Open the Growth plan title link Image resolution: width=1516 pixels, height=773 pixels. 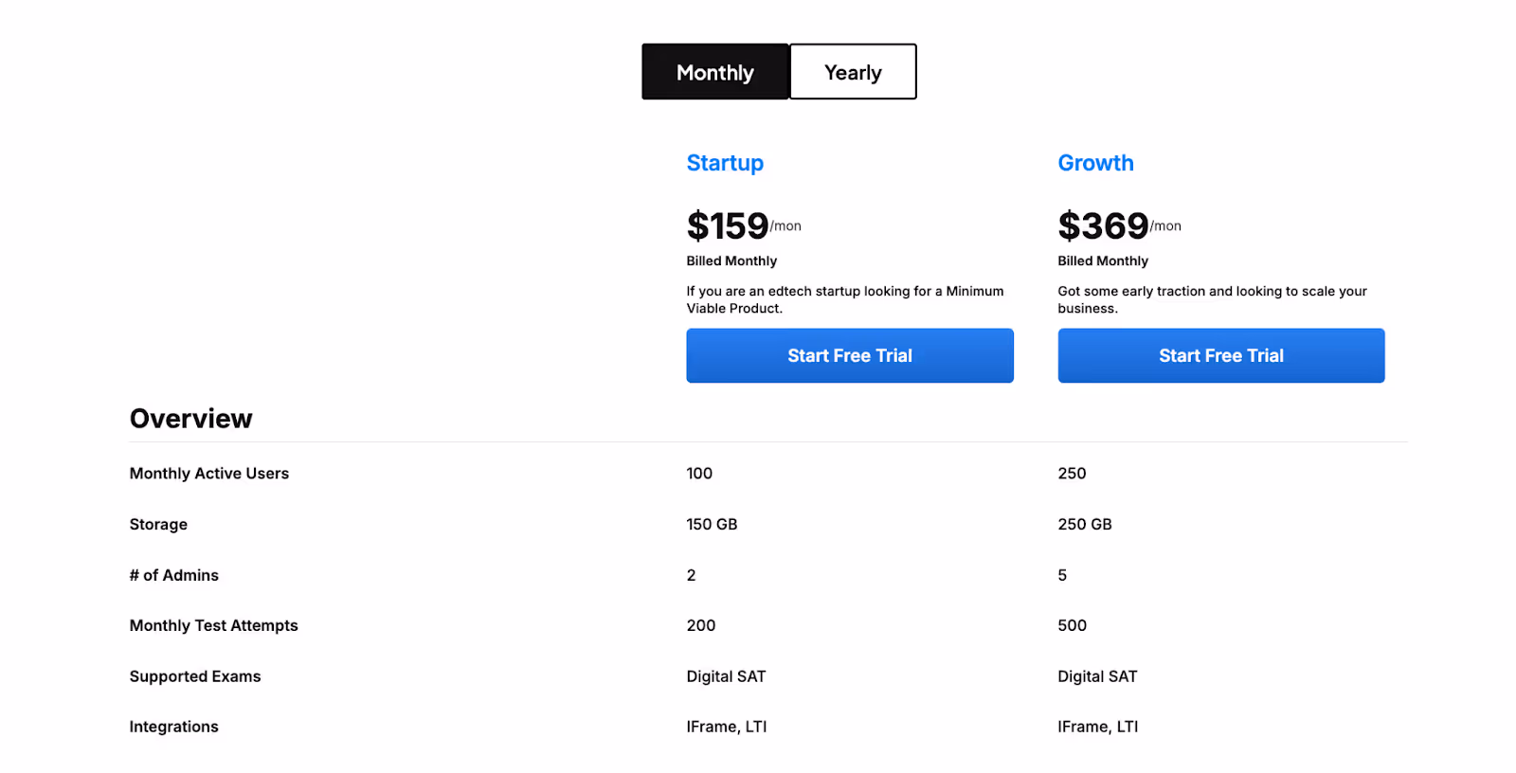[1095, 163]
